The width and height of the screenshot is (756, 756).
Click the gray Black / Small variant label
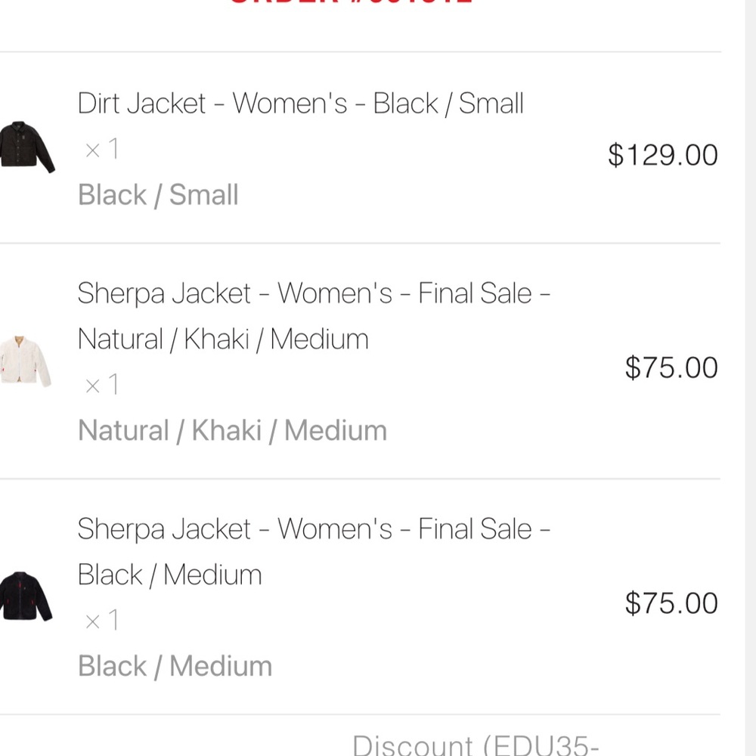pos(158,195)
